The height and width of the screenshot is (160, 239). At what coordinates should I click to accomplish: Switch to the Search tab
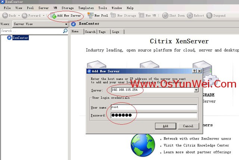click(90, 32)
